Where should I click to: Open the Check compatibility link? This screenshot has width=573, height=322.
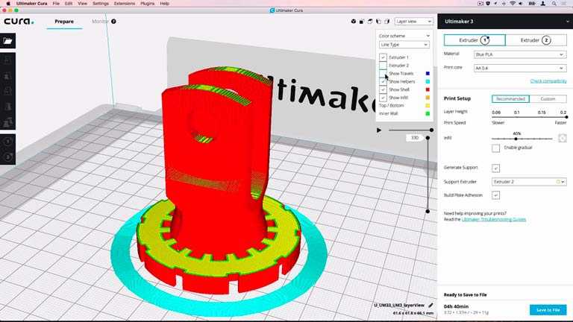coord(548,81)
